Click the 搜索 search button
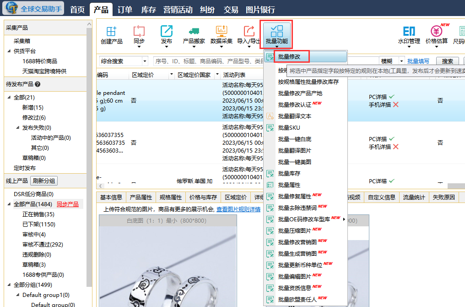 pyautogui.click(x=448, y=61)
